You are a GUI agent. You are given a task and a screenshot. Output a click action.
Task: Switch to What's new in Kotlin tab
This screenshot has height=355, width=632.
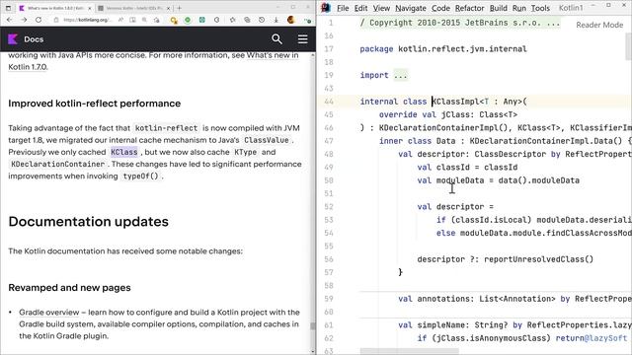coord(55,8)
